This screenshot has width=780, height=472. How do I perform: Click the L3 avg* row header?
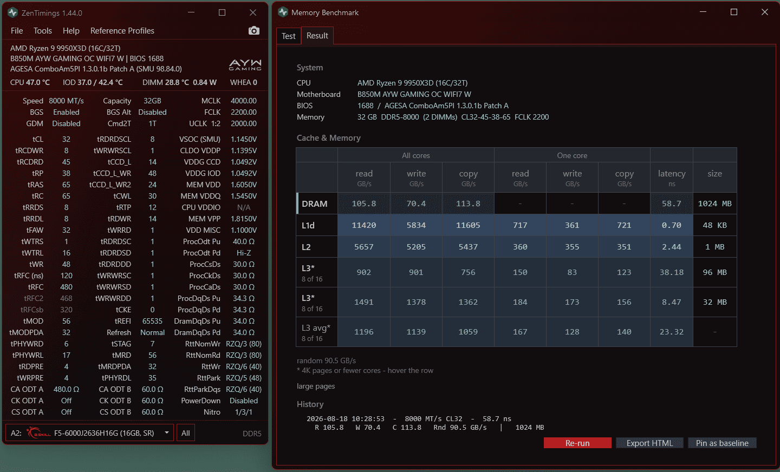point(317,332)
